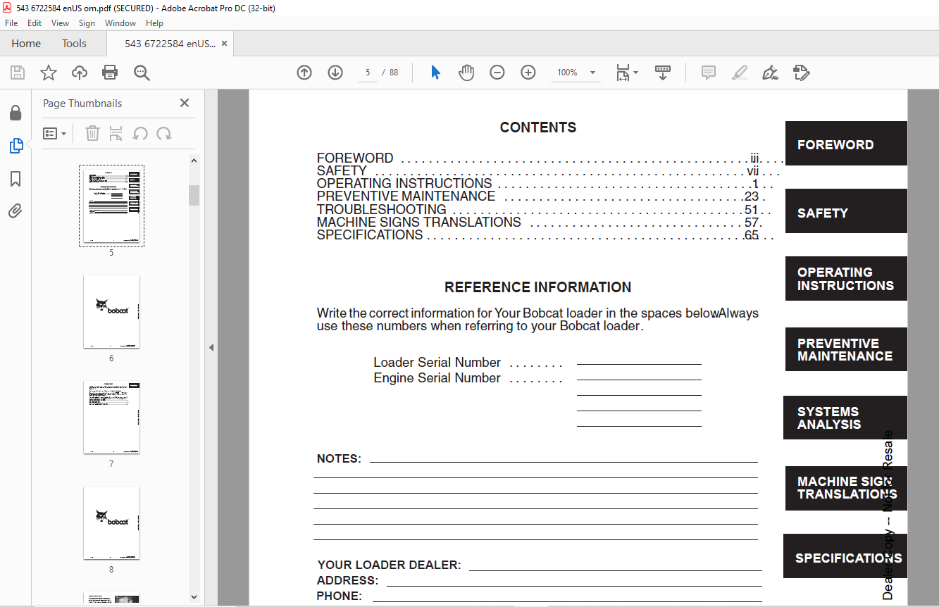Close the document tab
The height and width of the screenshot is (607, 939).
pyautogui.click(x=224, y=44)
